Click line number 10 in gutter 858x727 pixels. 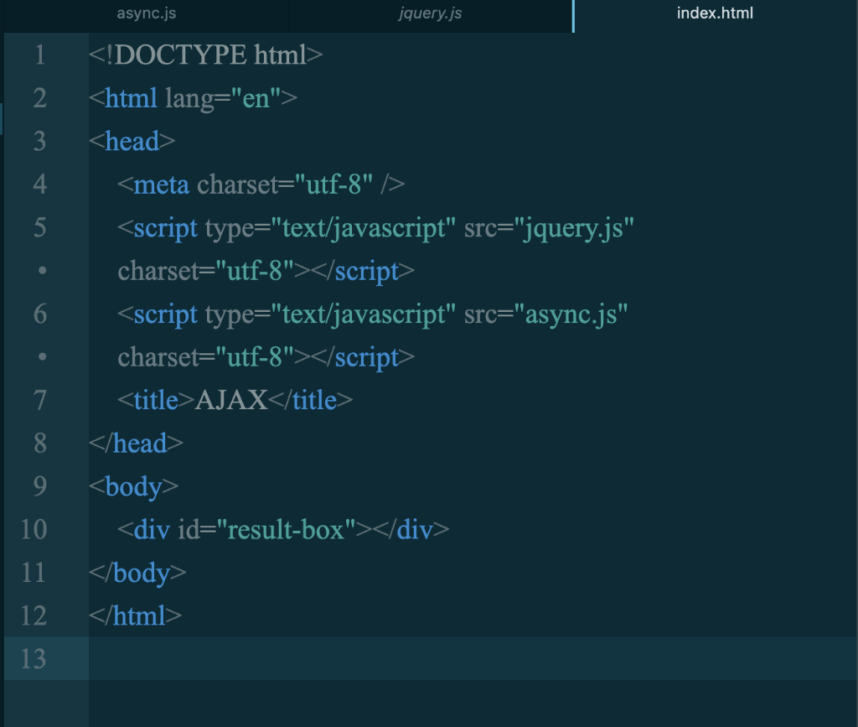pos(34,530)
